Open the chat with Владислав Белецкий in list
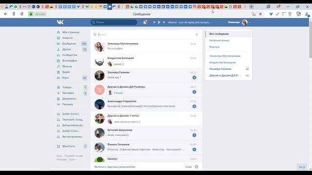This screenshot has height=175, width=312. pyautogui.click(x=146, y=61)
